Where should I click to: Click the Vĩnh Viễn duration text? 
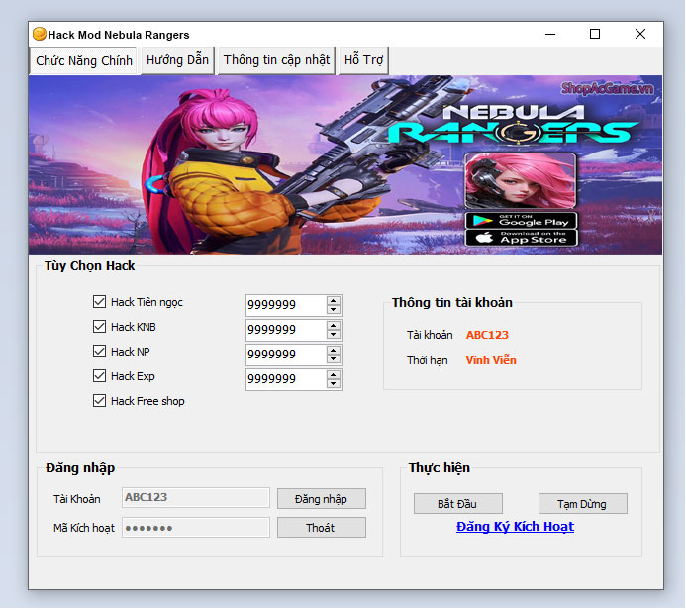(x=491, y=360)
